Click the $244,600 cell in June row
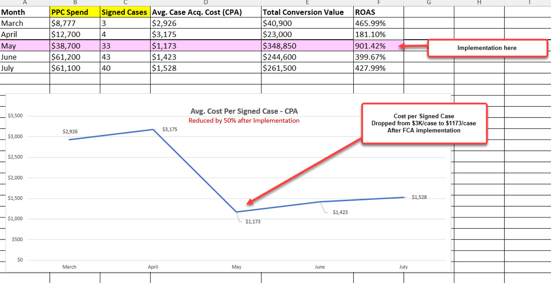This screenshot has width=551, height=283. pos(308,57)
